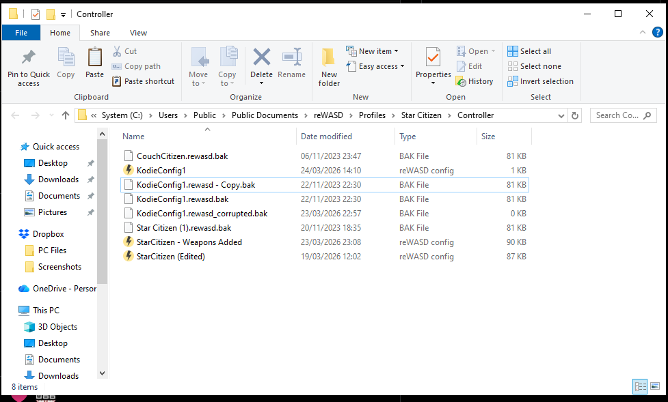Click the Copy ribbon icon
This screenshot has width=668, height=402.
click(66, 57)
